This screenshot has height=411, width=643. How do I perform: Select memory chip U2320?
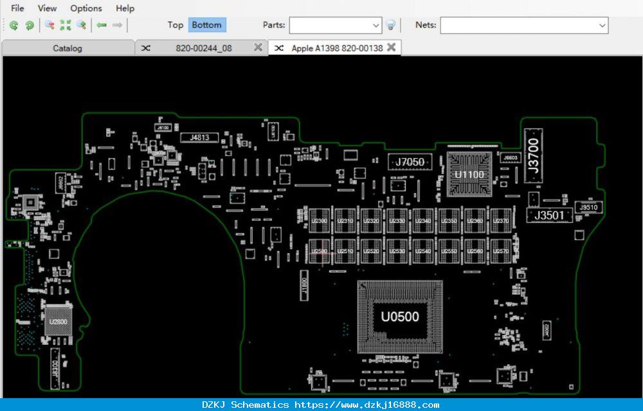point(372,221)
